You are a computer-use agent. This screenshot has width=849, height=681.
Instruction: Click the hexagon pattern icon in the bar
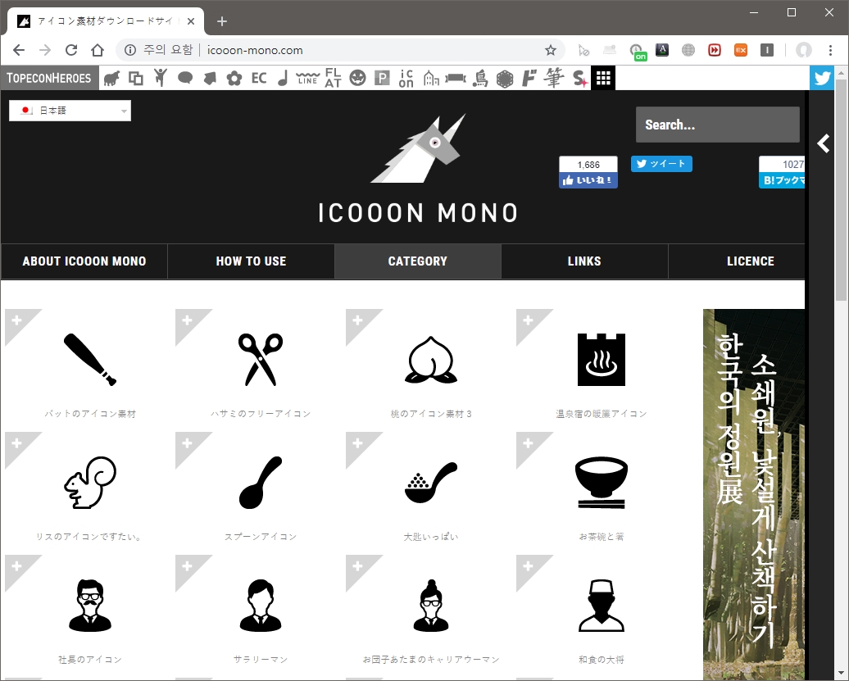coord(505,79)
